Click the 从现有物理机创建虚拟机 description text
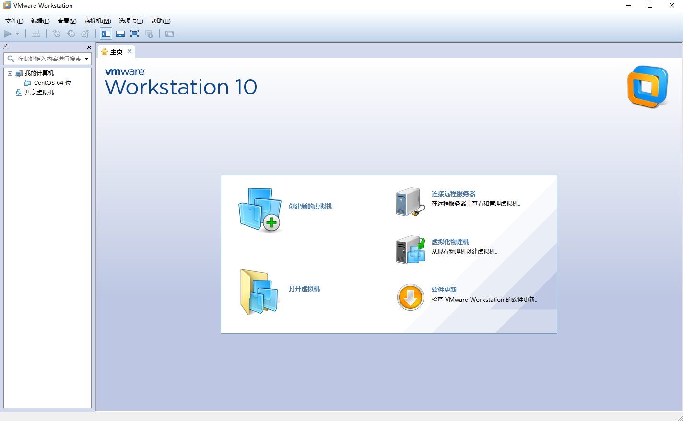Image resolution: width=683 pixels, height=421 pixels. pyautogui.click(x=464, y=252)
